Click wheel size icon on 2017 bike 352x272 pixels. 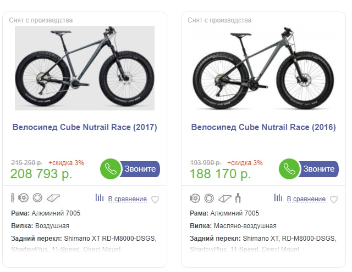[x=37, y=198]
